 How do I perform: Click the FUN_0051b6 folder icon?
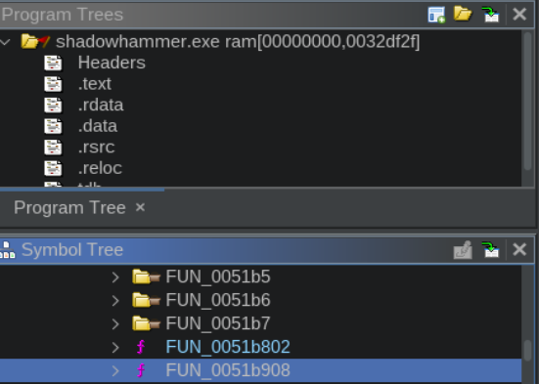(146, 300)
